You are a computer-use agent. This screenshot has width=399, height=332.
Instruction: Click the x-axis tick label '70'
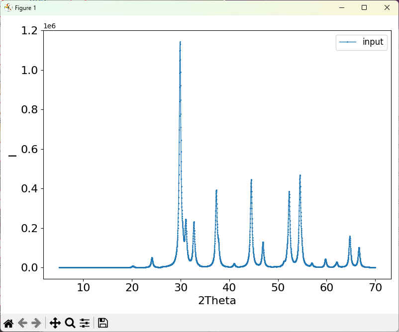point(375,287)
